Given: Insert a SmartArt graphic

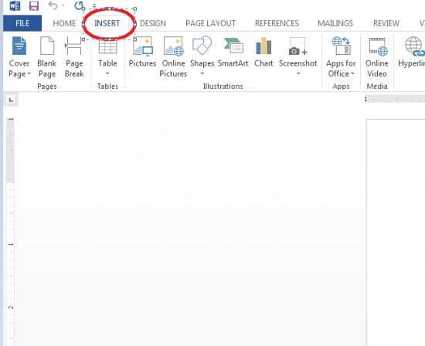Looking at the screenshot, I should click(233, 53).
